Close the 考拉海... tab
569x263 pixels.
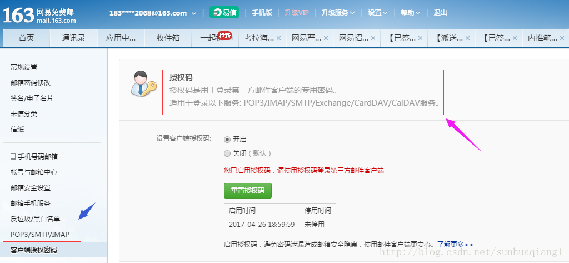click(279, 38)
